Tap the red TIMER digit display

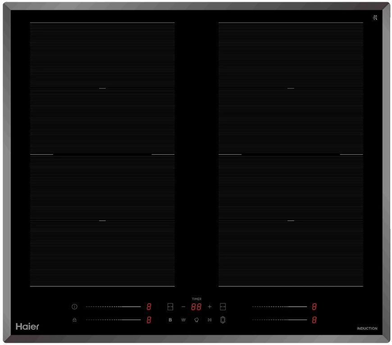[x=196, y=307]
